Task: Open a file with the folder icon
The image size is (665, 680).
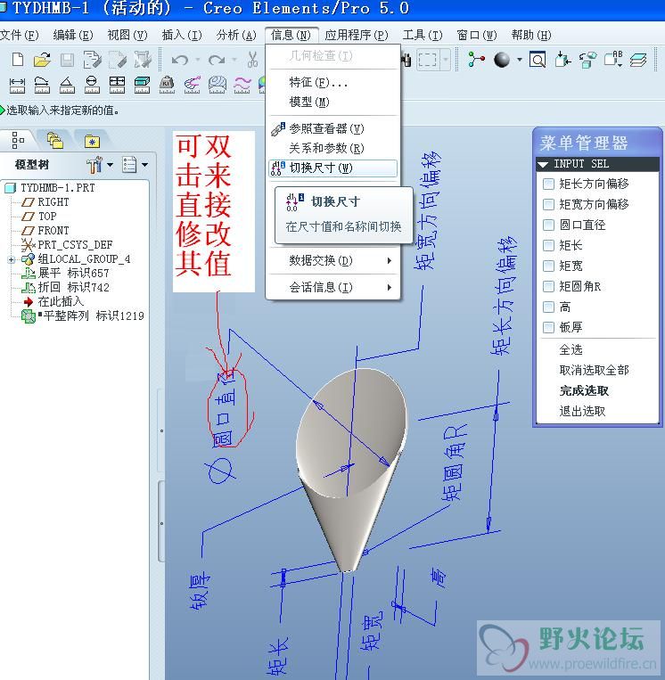Action: (42, 60)
